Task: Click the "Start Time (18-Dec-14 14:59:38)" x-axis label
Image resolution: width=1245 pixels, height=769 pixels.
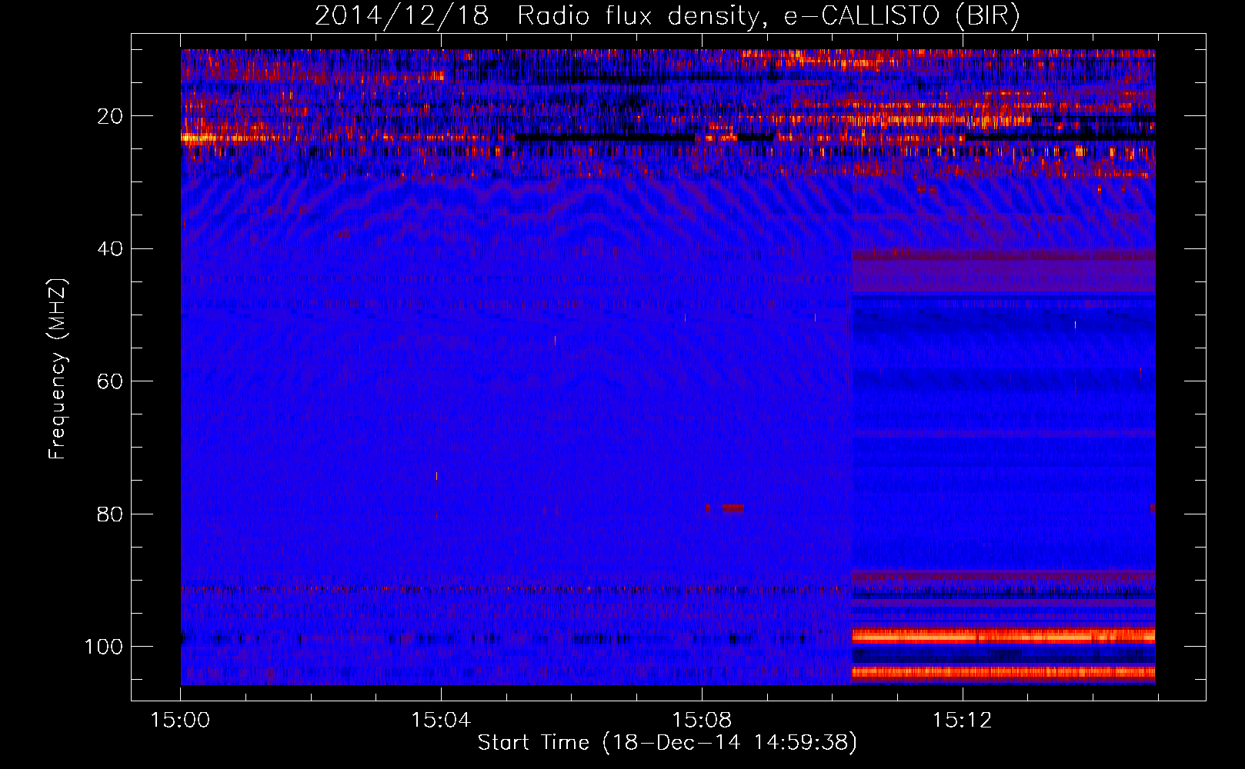Action: (x=667, y=743)
